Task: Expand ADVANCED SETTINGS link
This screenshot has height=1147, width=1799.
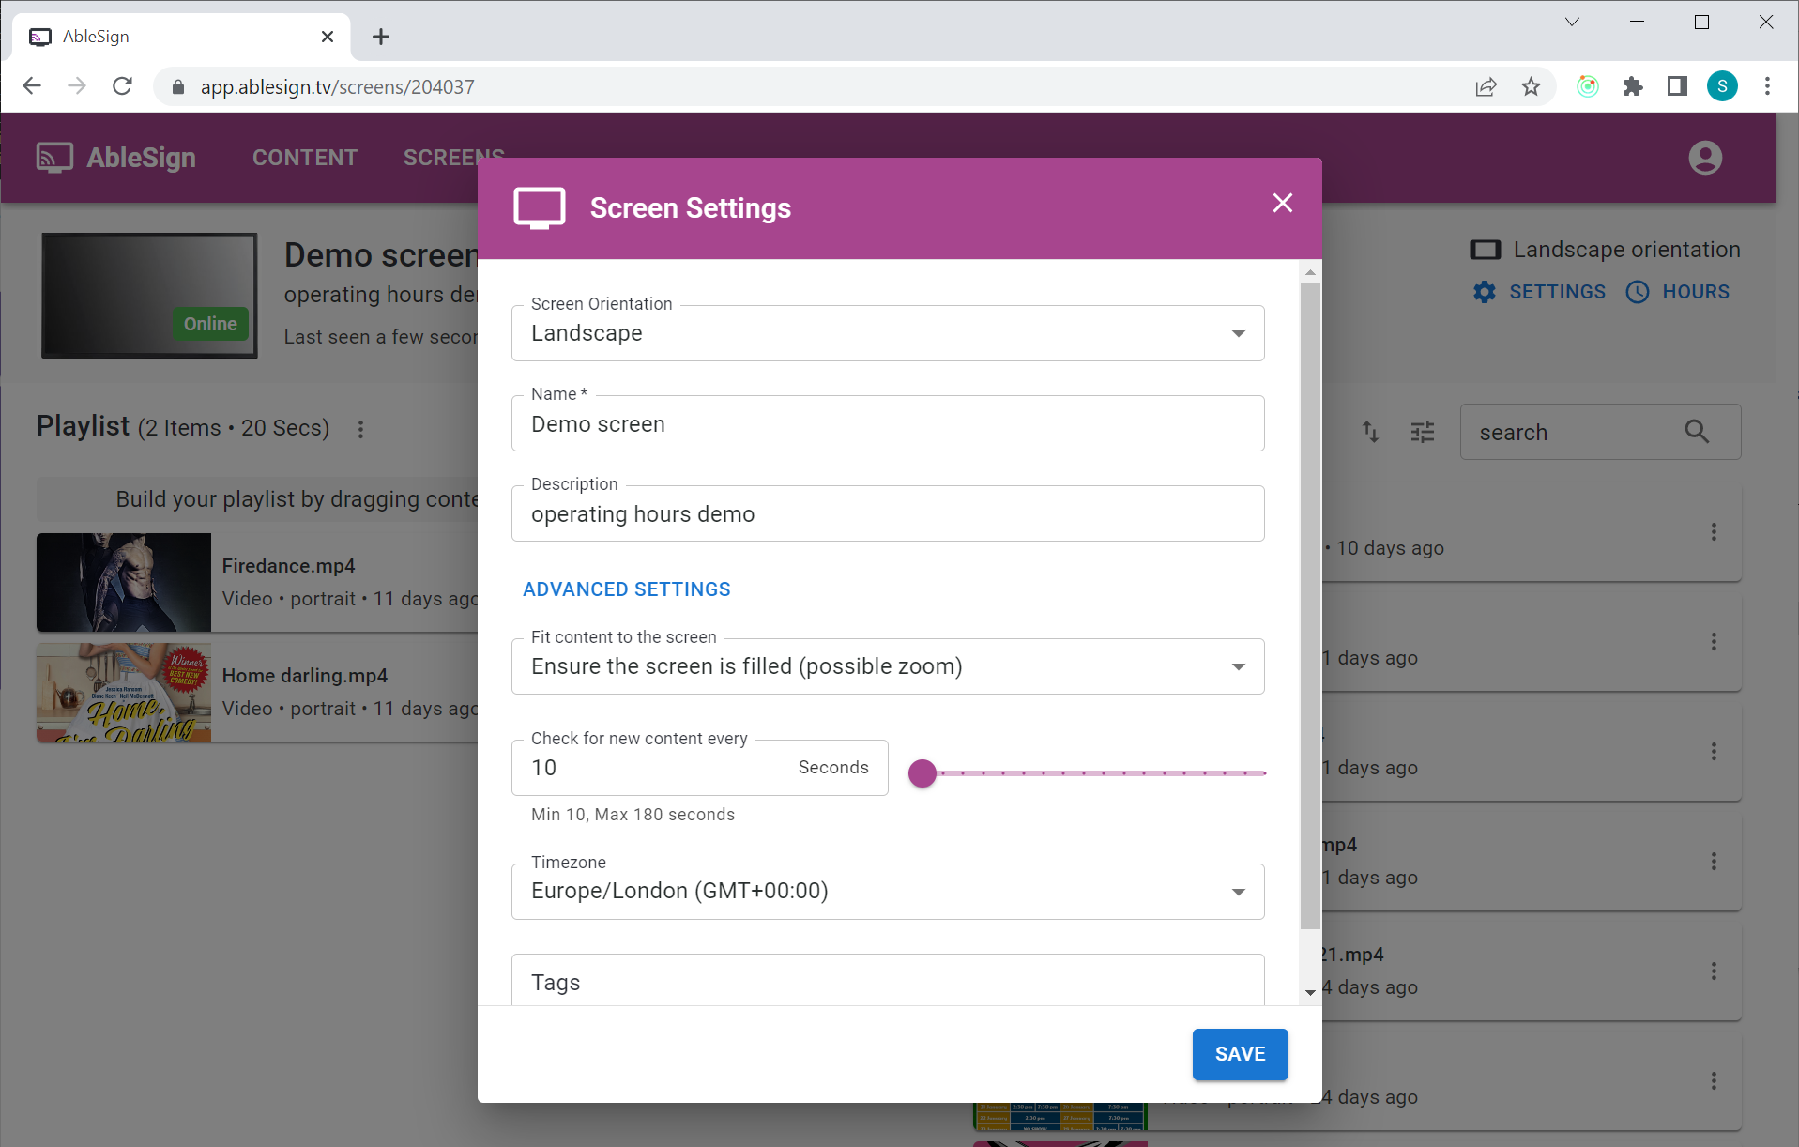Action: point(626,589)
